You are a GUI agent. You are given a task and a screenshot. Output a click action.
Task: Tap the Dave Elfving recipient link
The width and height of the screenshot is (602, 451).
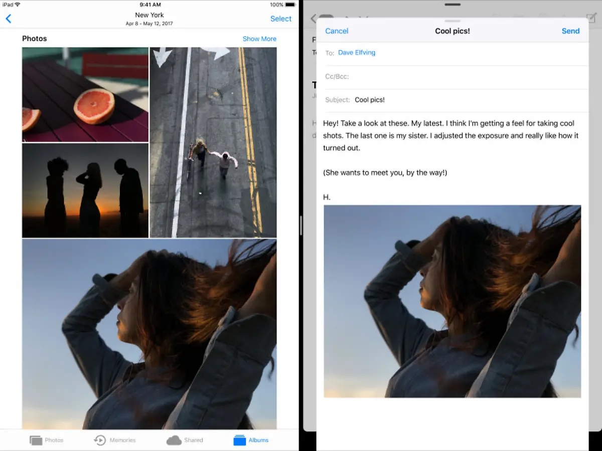pos(357,52)
